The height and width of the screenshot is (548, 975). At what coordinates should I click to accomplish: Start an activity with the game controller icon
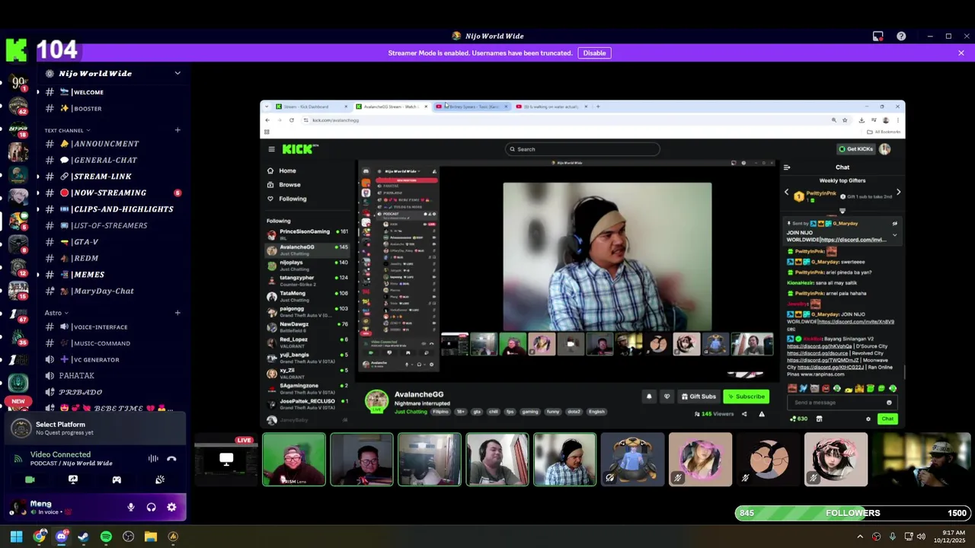tap(117, 479)
